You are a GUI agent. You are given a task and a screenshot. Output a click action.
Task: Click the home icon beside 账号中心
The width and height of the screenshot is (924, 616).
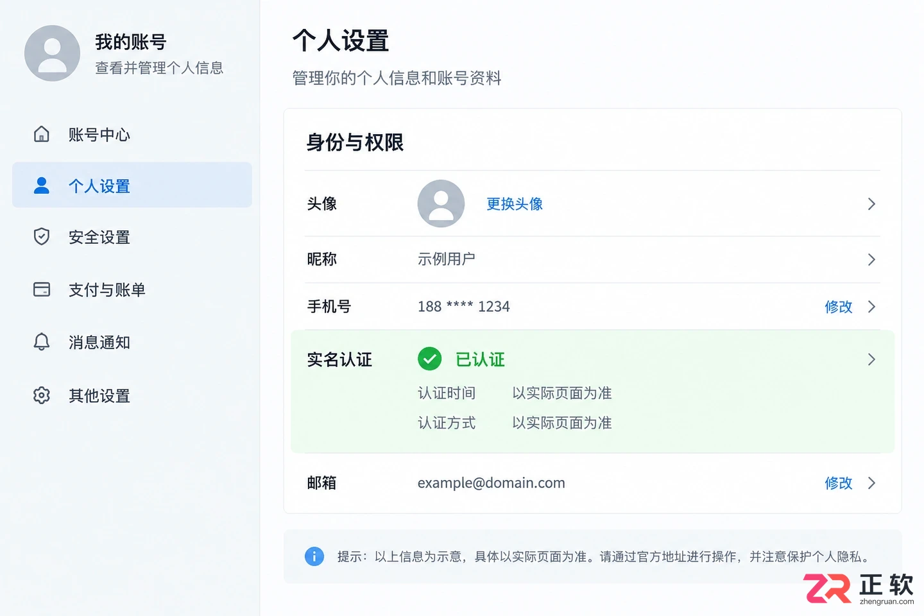pyautogui.click(x=42, y=134)
